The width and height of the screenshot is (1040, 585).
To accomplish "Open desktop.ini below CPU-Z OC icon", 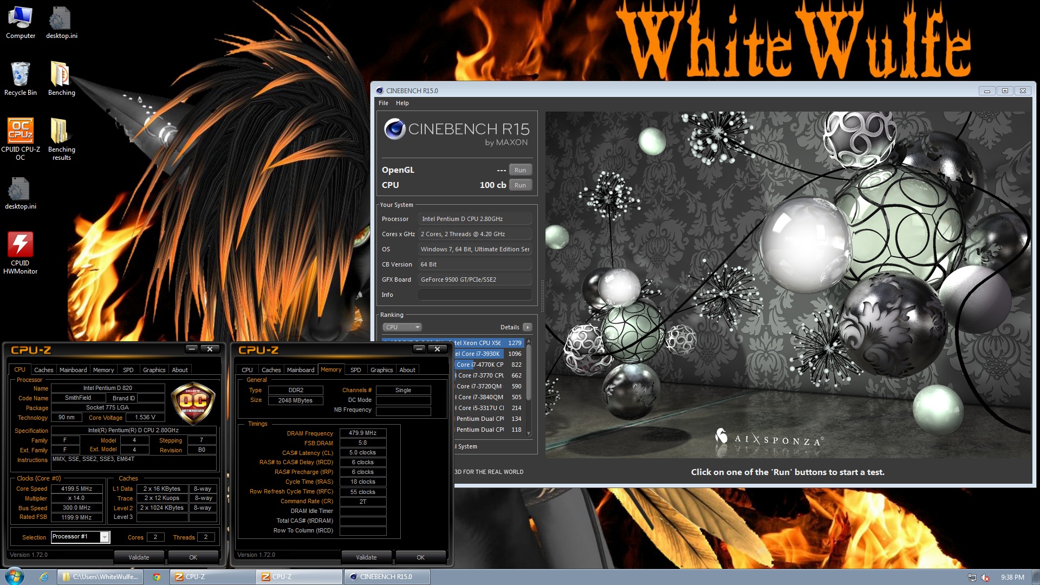I will click(x=21, y=193).
